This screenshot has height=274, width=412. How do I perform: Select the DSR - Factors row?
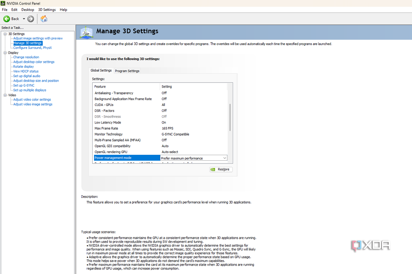click(x=160, y=111)
